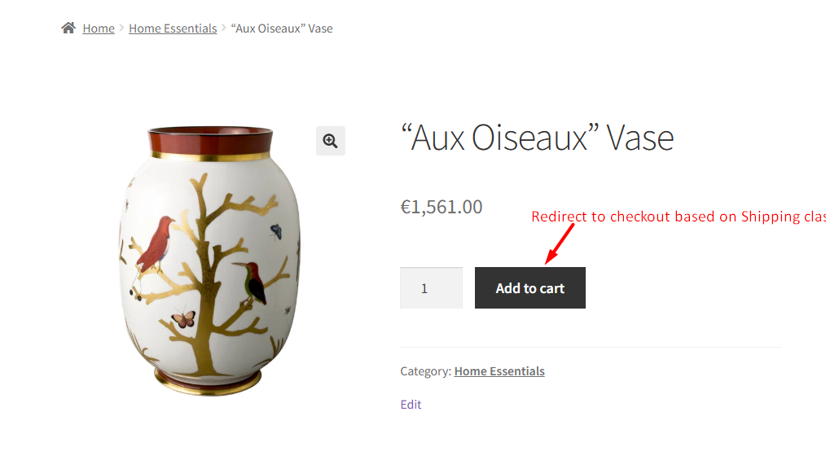Open the image zoom magnifier icon
Viewport: 826px width, 460px height.
pos(331,141)
